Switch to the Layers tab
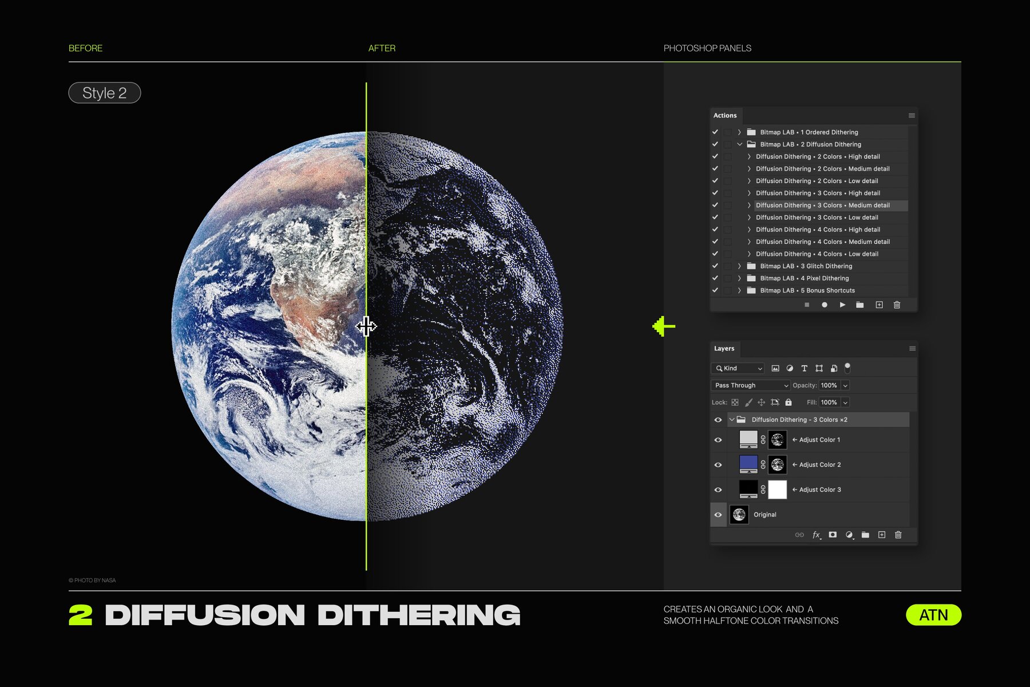Image resolution: width=1030 pixels, height=687 pixels. [724, 348]
